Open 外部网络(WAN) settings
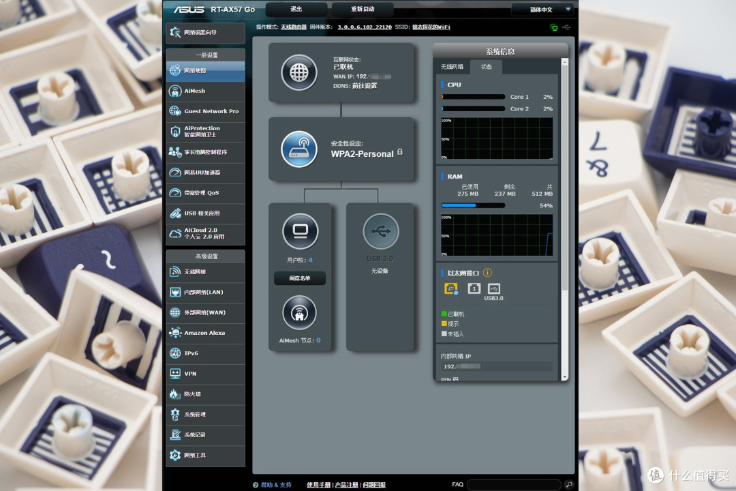The width and height of the screenshot is (736, 491). click(205, 312)
